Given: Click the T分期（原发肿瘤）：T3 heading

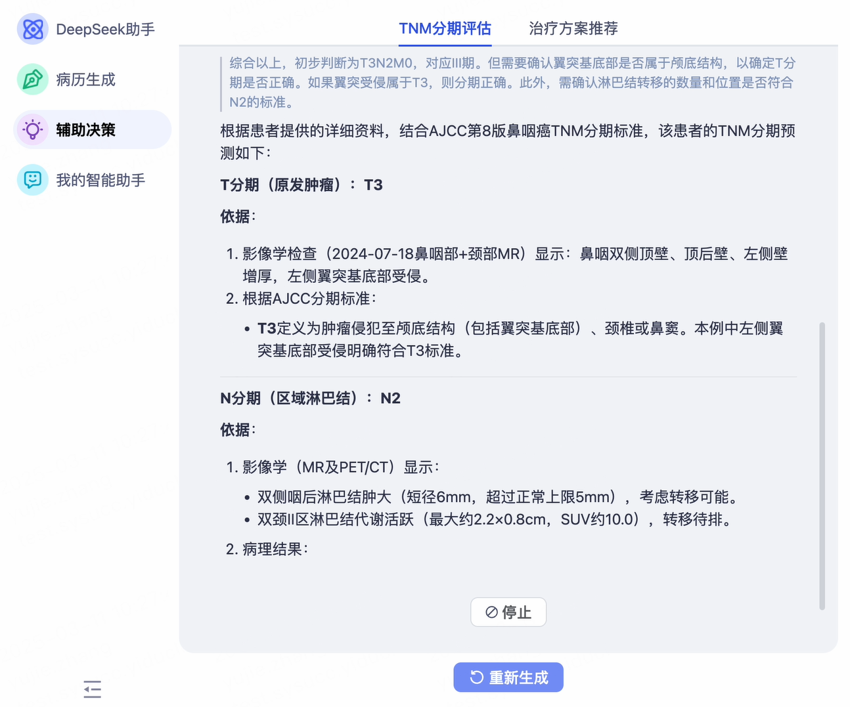Looking at the screenshot, I should point(302,185).
